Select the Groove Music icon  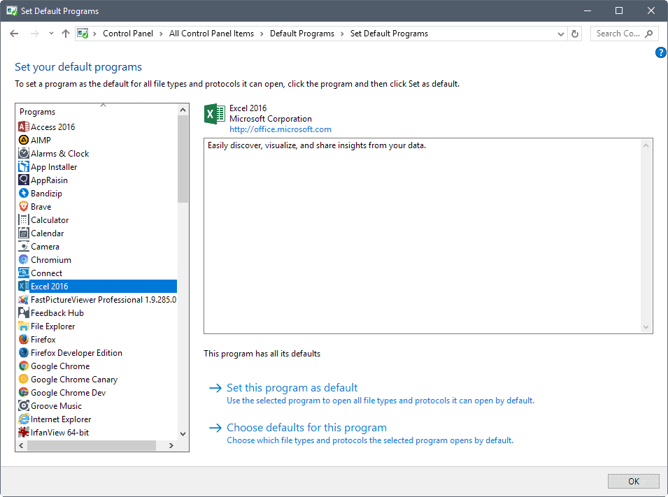coord(24,405)
